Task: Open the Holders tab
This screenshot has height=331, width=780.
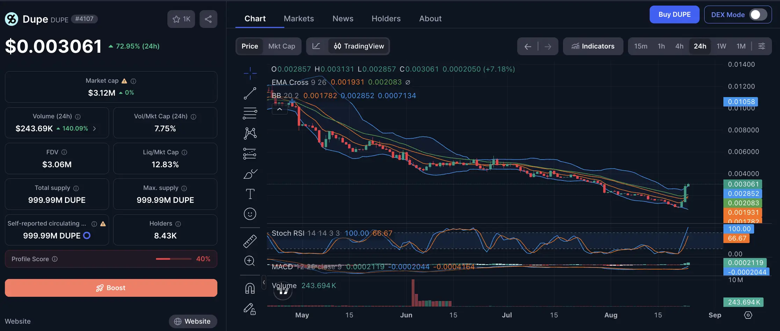Action: click(x=386, y=19)
